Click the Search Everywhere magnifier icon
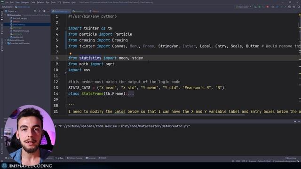The height and width of the screenshot is (169, 301). (299, 7)
